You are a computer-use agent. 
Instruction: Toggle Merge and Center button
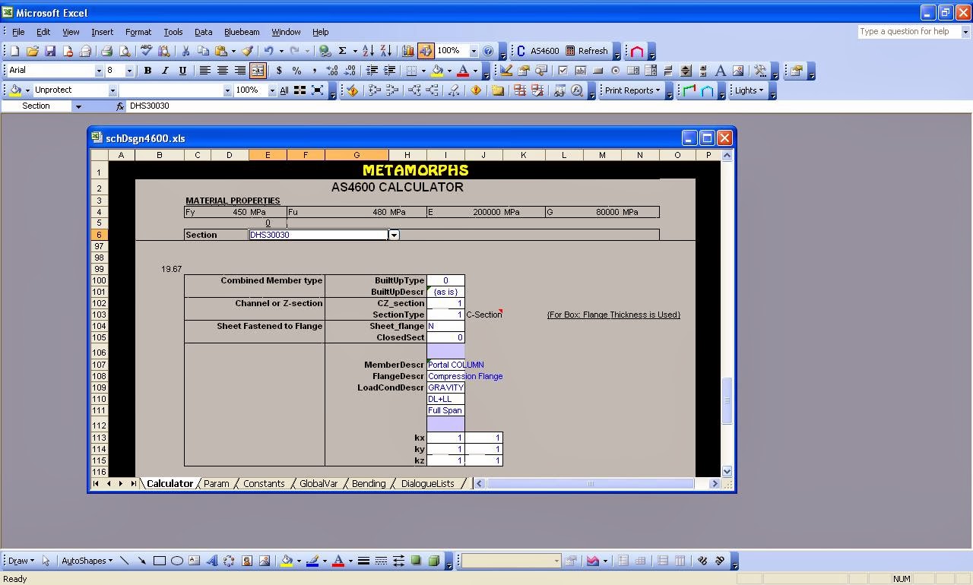point(258,71)
